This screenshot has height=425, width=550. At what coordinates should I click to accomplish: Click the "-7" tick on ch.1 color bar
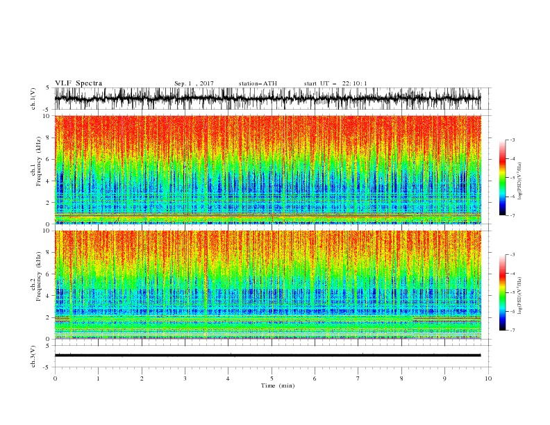512,215
